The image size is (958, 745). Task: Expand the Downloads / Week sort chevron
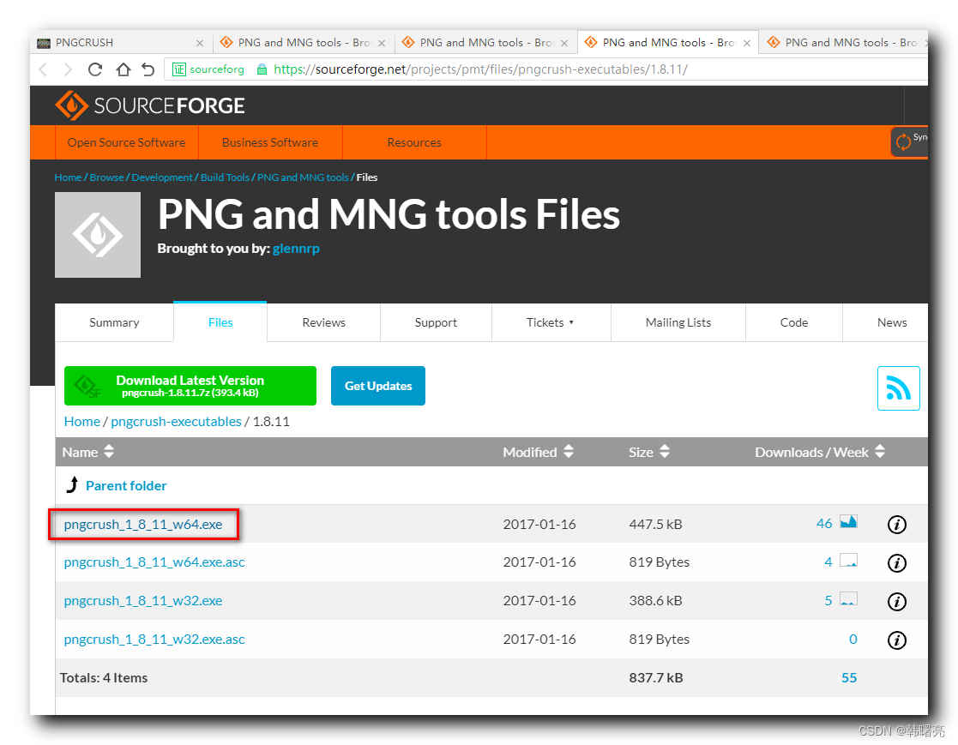click(x=879, y=452)
